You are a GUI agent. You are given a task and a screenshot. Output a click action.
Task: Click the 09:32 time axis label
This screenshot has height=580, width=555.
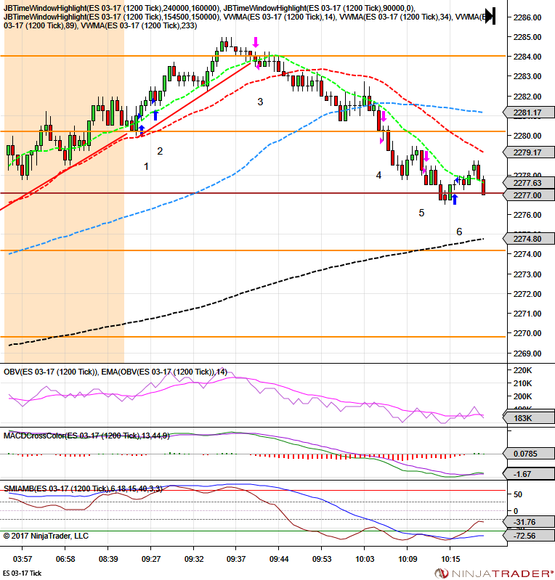pyautogui.click(x=194, y=559)
